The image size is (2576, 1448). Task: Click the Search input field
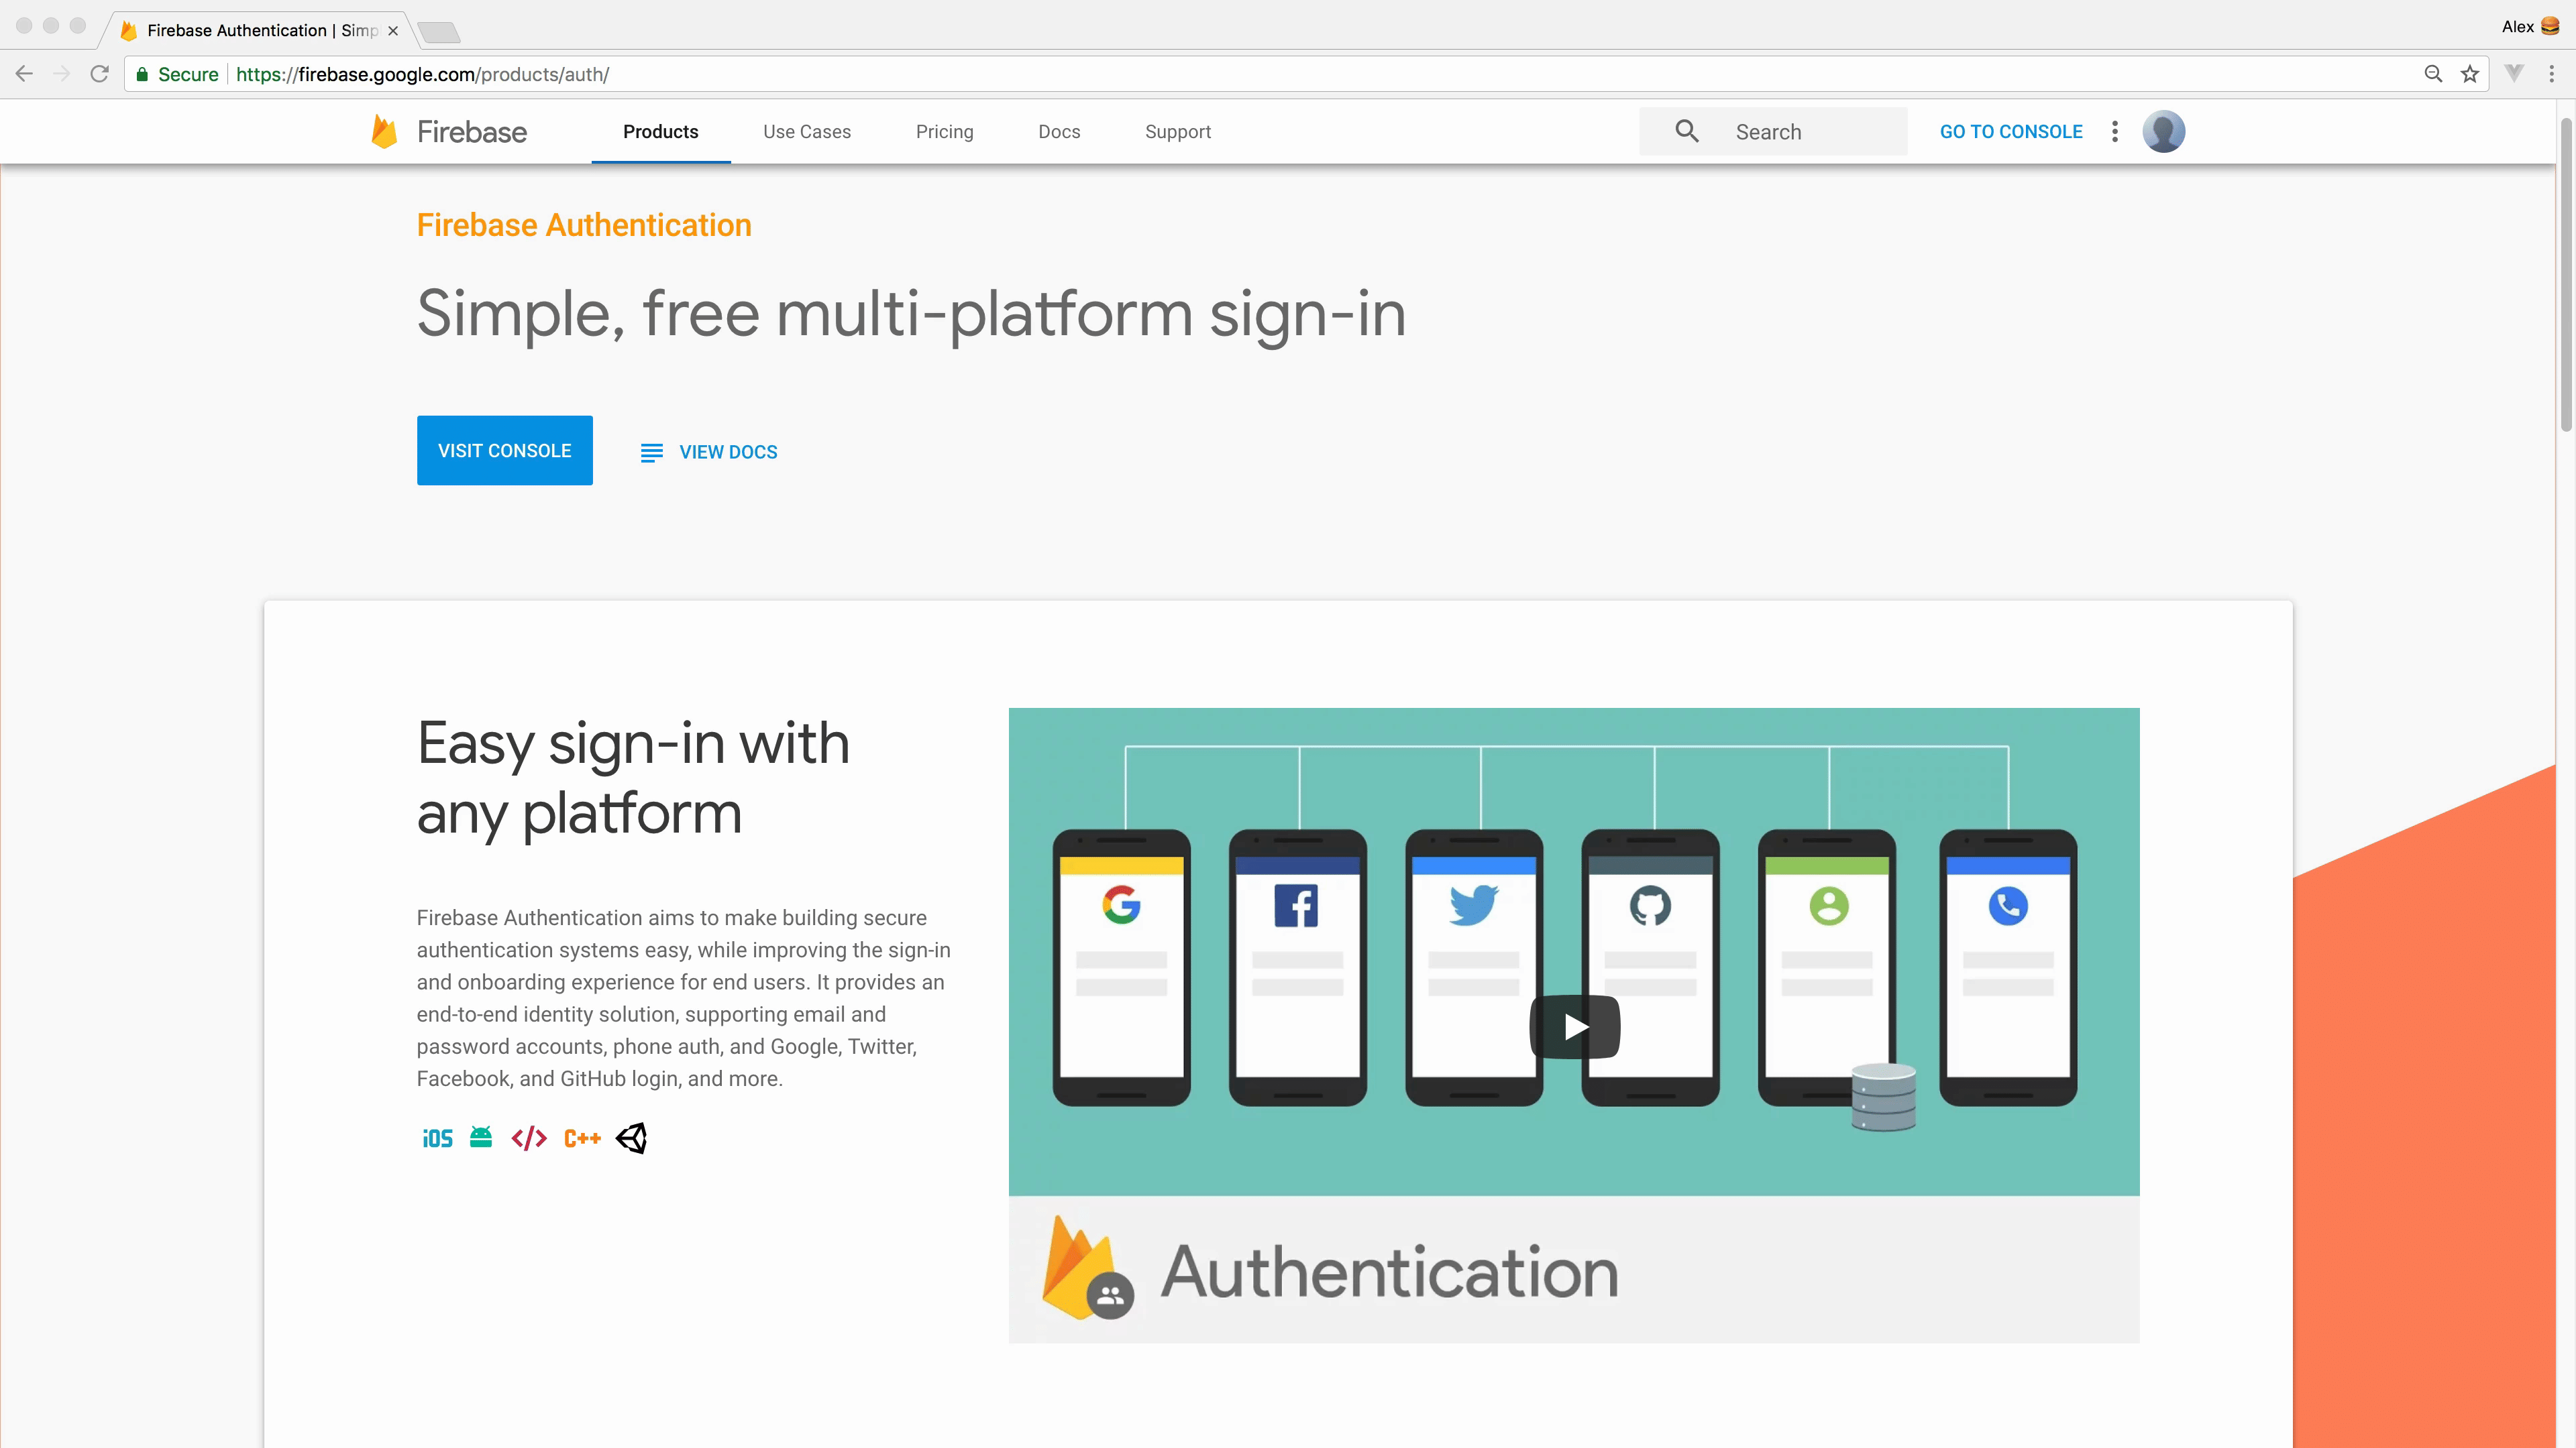[1773, 131]
